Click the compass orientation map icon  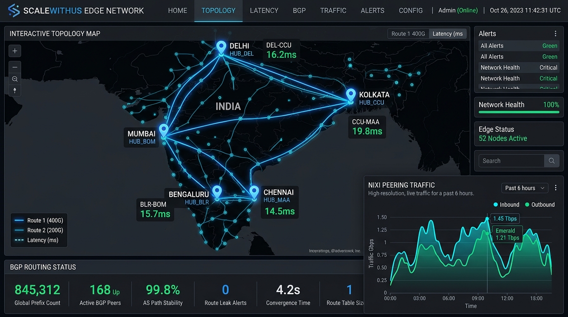click(x=15, y=90)
